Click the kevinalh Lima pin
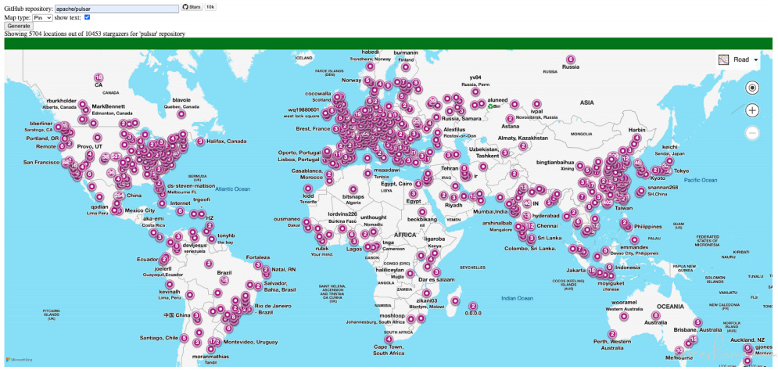The height and width of the screenshot is (370, 778). coord(170,285)
